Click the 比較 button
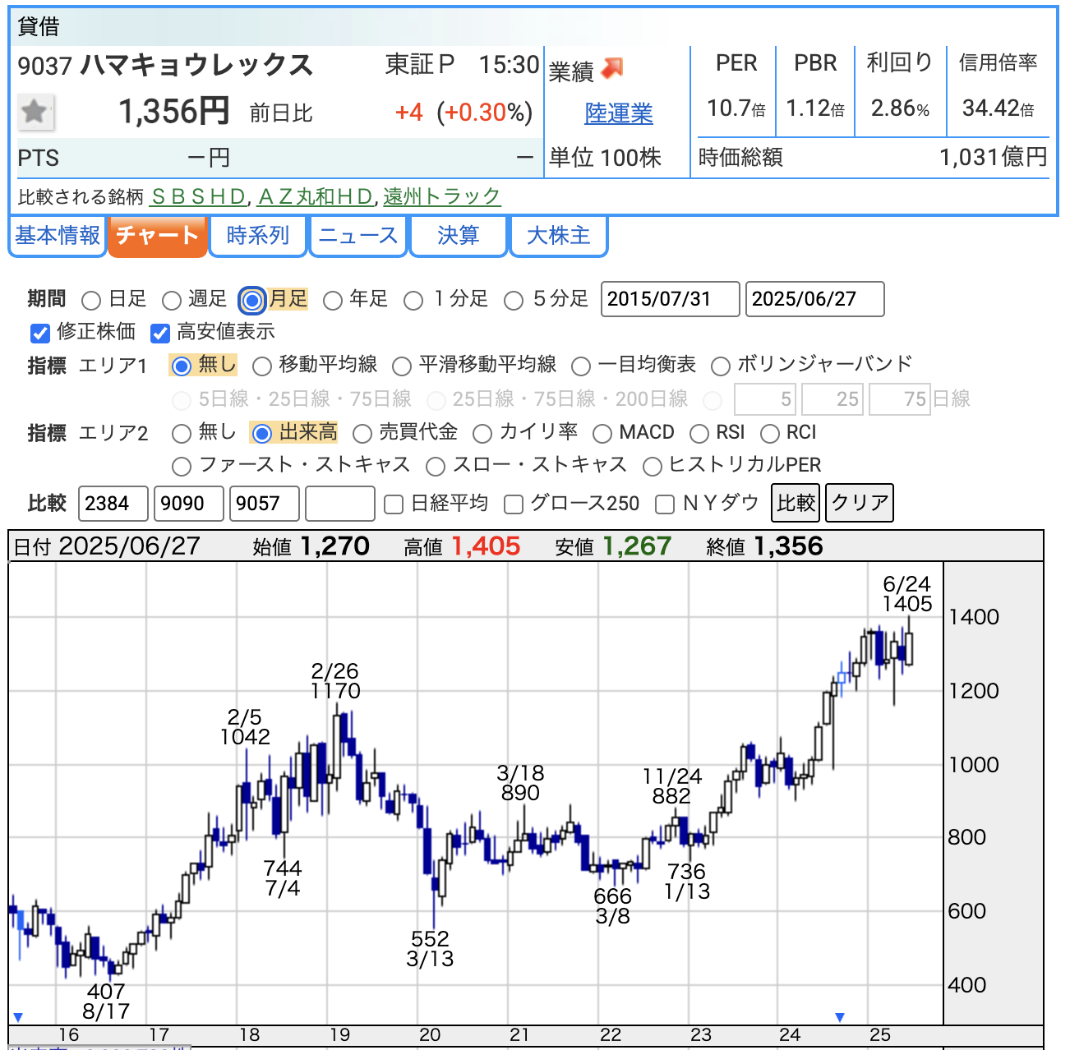The height and width of the screenshot is (1050, 1070). 796,503
